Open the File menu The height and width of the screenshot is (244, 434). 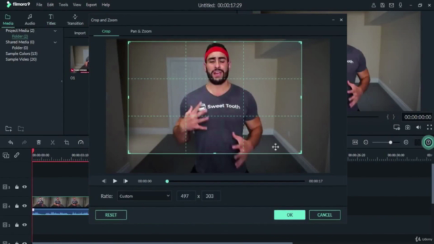39,5
